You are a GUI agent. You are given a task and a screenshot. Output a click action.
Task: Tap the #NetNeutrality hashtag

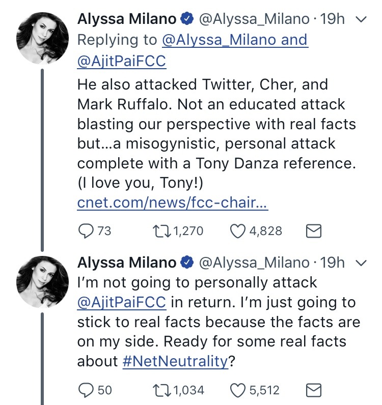[175, 361]
